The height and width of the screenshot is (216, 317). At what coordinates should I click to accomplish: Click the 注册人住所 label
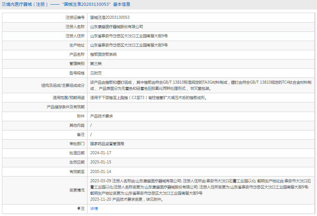pyautogui.click(x=75, y=36)
